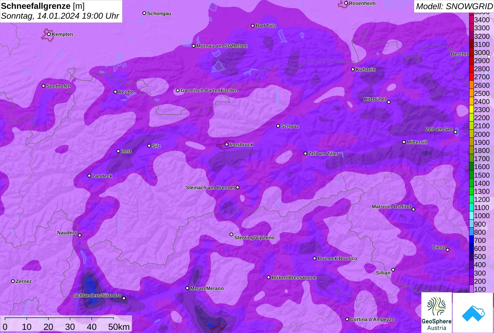The width and height of the screenshot is (494, 333).
Task: Click the Kufstein marker dot
Action: (353, 69)
